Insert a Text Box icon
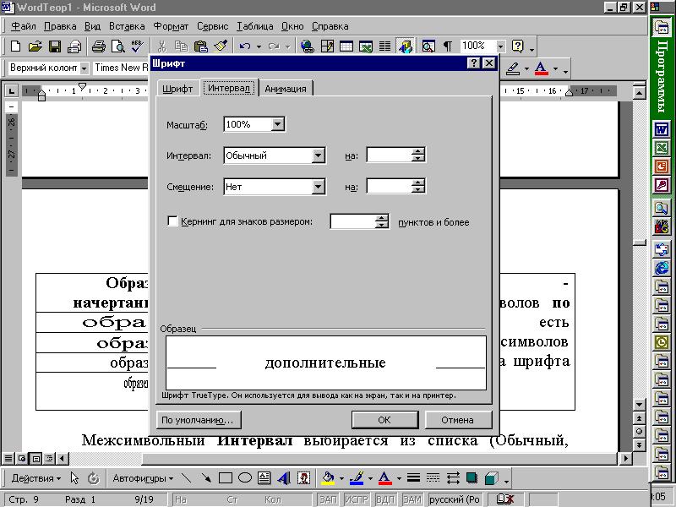676x507 pixels. [264, 478]
